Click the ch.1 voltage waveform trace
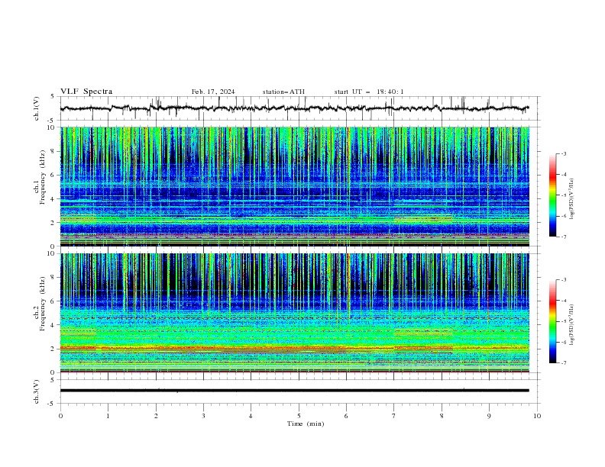 [294, 108]
